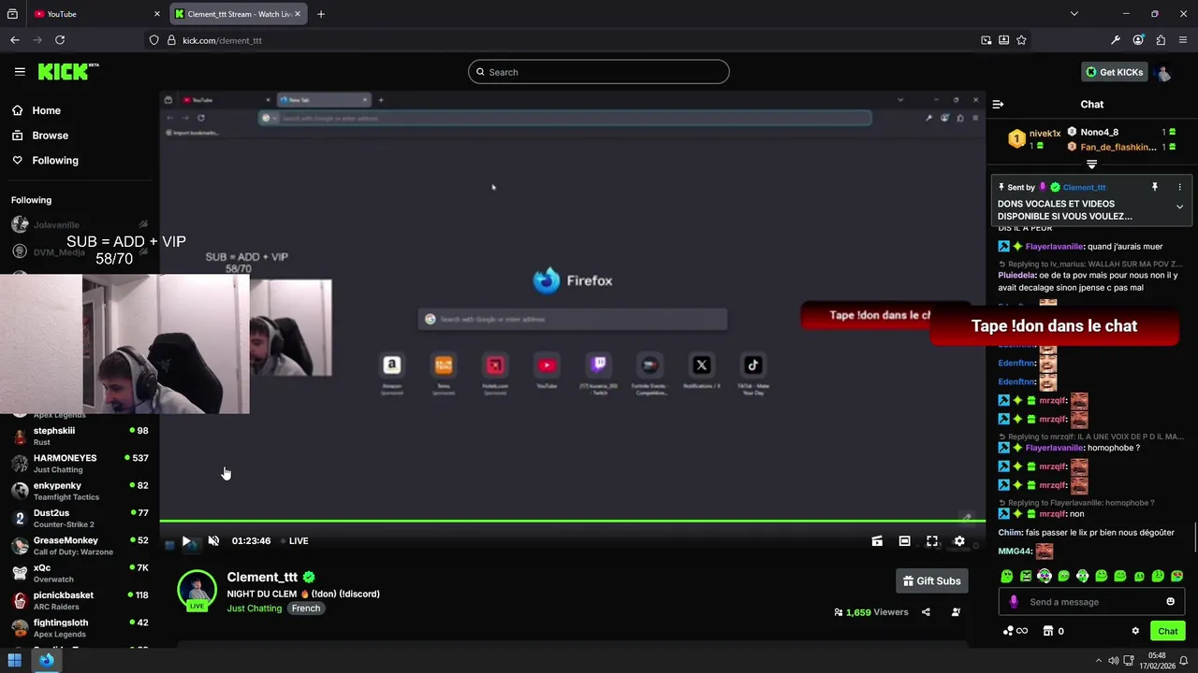This screenshot has height=673, width=1198.
Task: Click video progress bar
Action: coord(572,521)
